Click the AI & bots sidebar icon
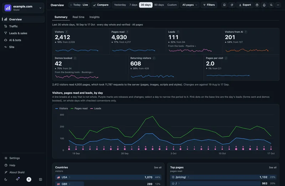Screen dimensions: 285x186 pos(6,40)
